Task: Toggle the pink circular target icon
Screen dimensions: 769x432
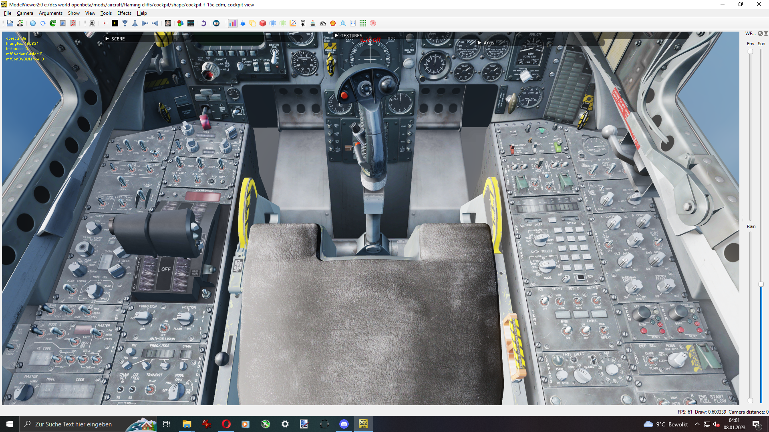Action: [373, 23]
